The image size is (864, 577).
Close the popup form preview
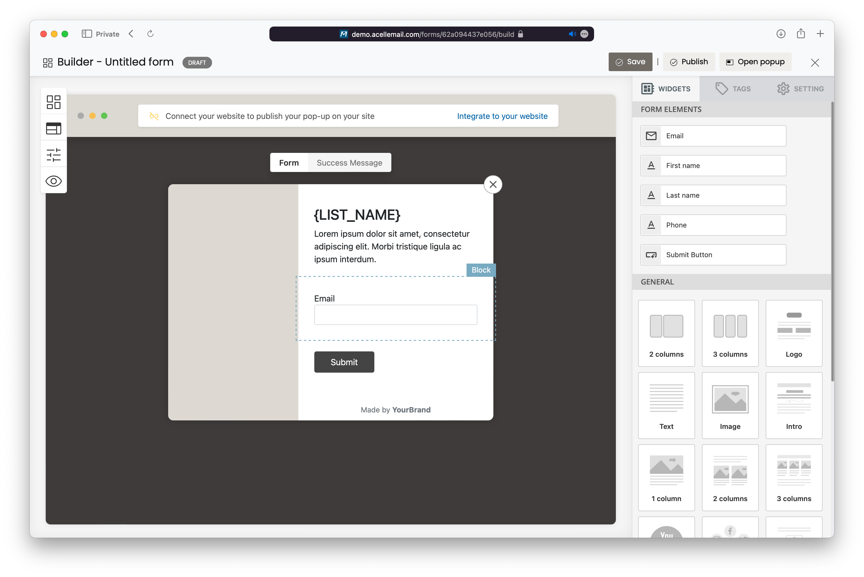point(492,184)
